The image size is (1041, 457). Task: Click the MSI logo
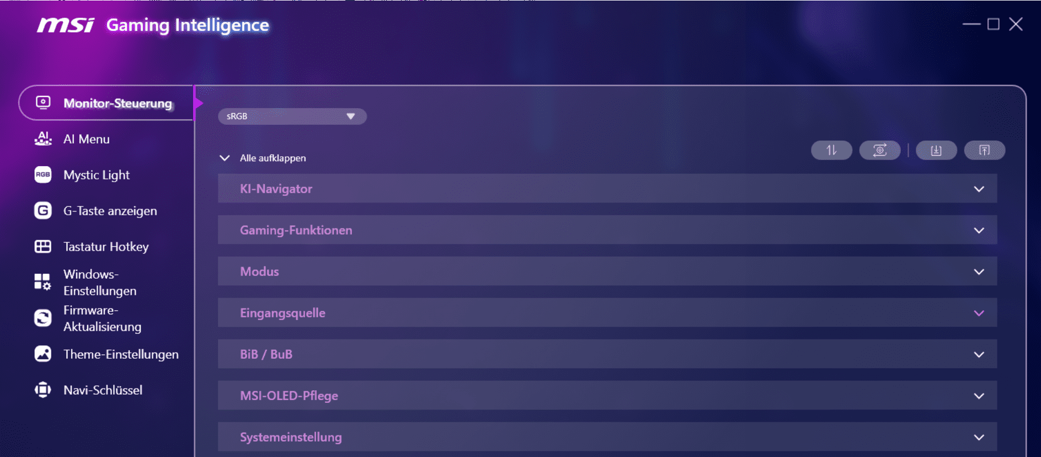[66, 25]
